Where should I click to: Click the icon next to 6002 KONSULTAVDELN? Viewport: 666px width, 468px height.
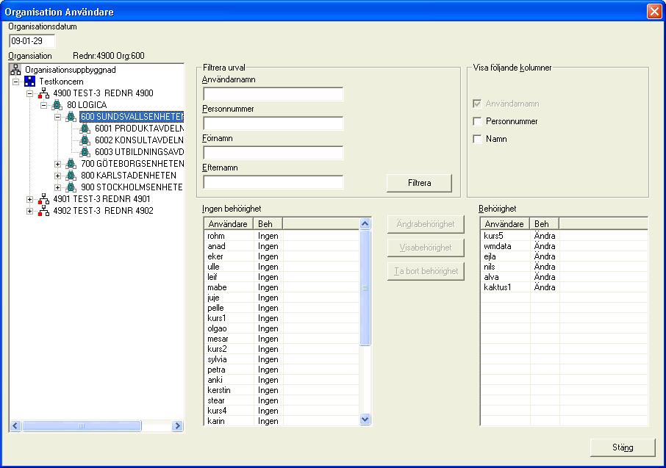pyautogui.click(x=85, y=140)
